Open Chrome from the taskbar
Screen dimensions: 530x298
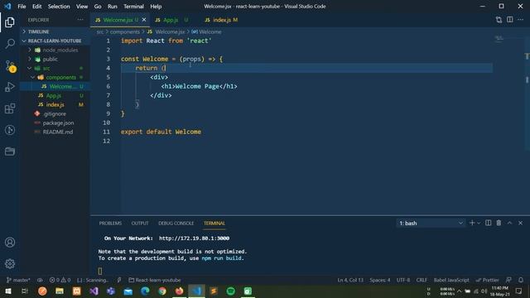click(162, 291)
